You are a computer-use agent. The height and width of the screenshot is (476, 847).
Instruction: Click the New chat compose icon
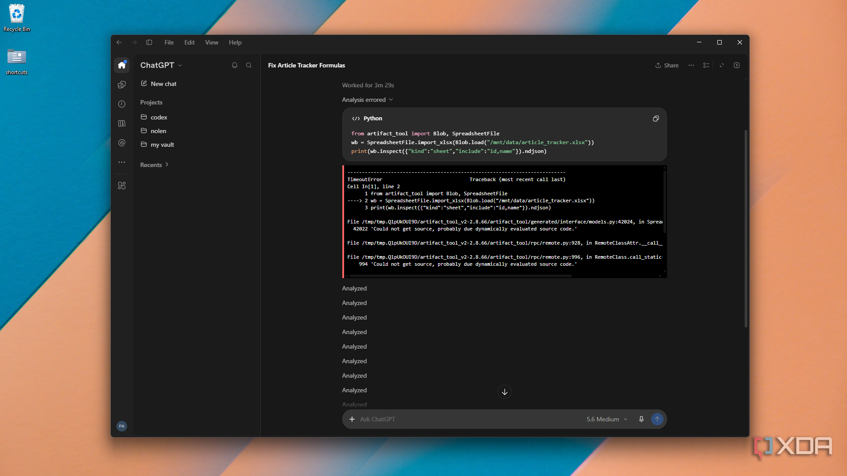[144, 83]
